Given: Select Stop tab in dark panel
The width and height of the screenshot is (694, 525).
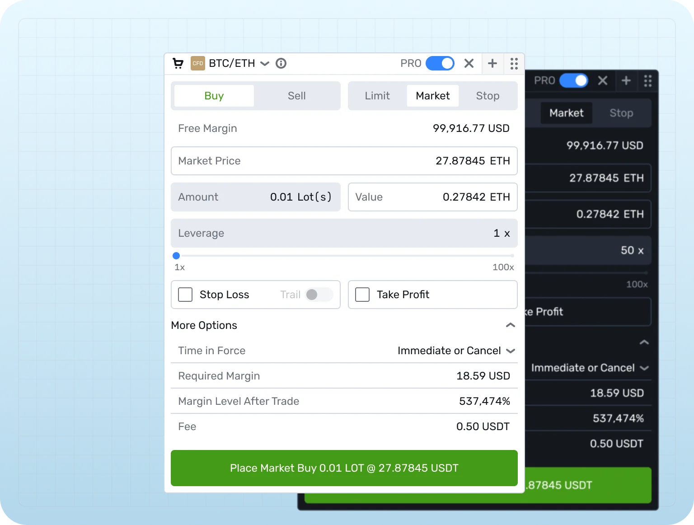Looking at the screenshot, I should (621, 113).
